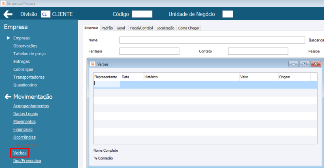The image size is (324, 168).
Task: Click the Empresa/Pessoa title bar app icon
Action: click(3, 3)
